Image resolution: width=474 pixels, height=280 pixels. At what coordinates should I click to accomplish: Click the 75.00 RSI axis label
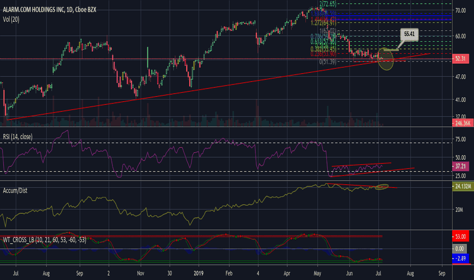(x=460, y=139)
